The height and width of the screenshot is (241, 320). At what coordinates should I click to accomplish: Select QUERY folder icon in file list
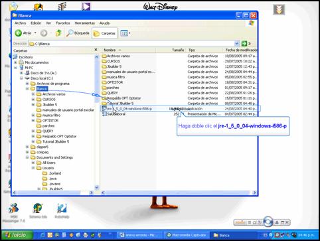click(x=104, y=93)
